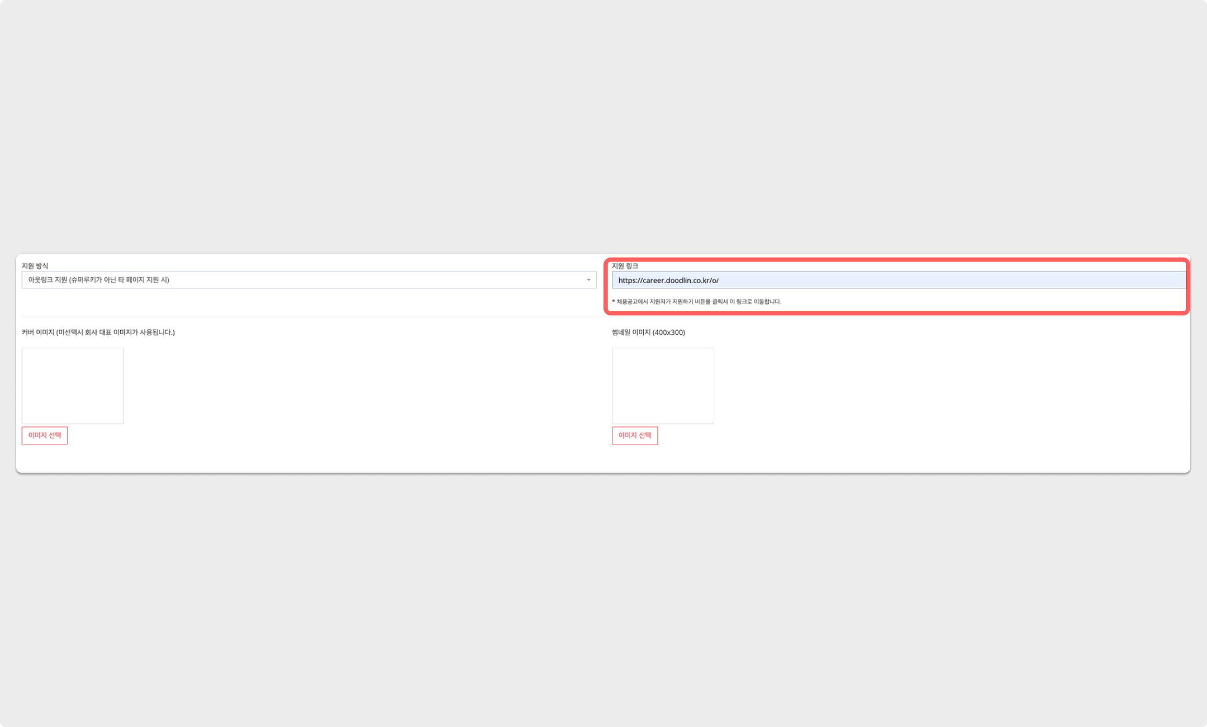The width and height of the screenshot is (1207, 727).
Task: Click the 지원 링크 label
Action: pyautogui.click(x=625, y=266)
